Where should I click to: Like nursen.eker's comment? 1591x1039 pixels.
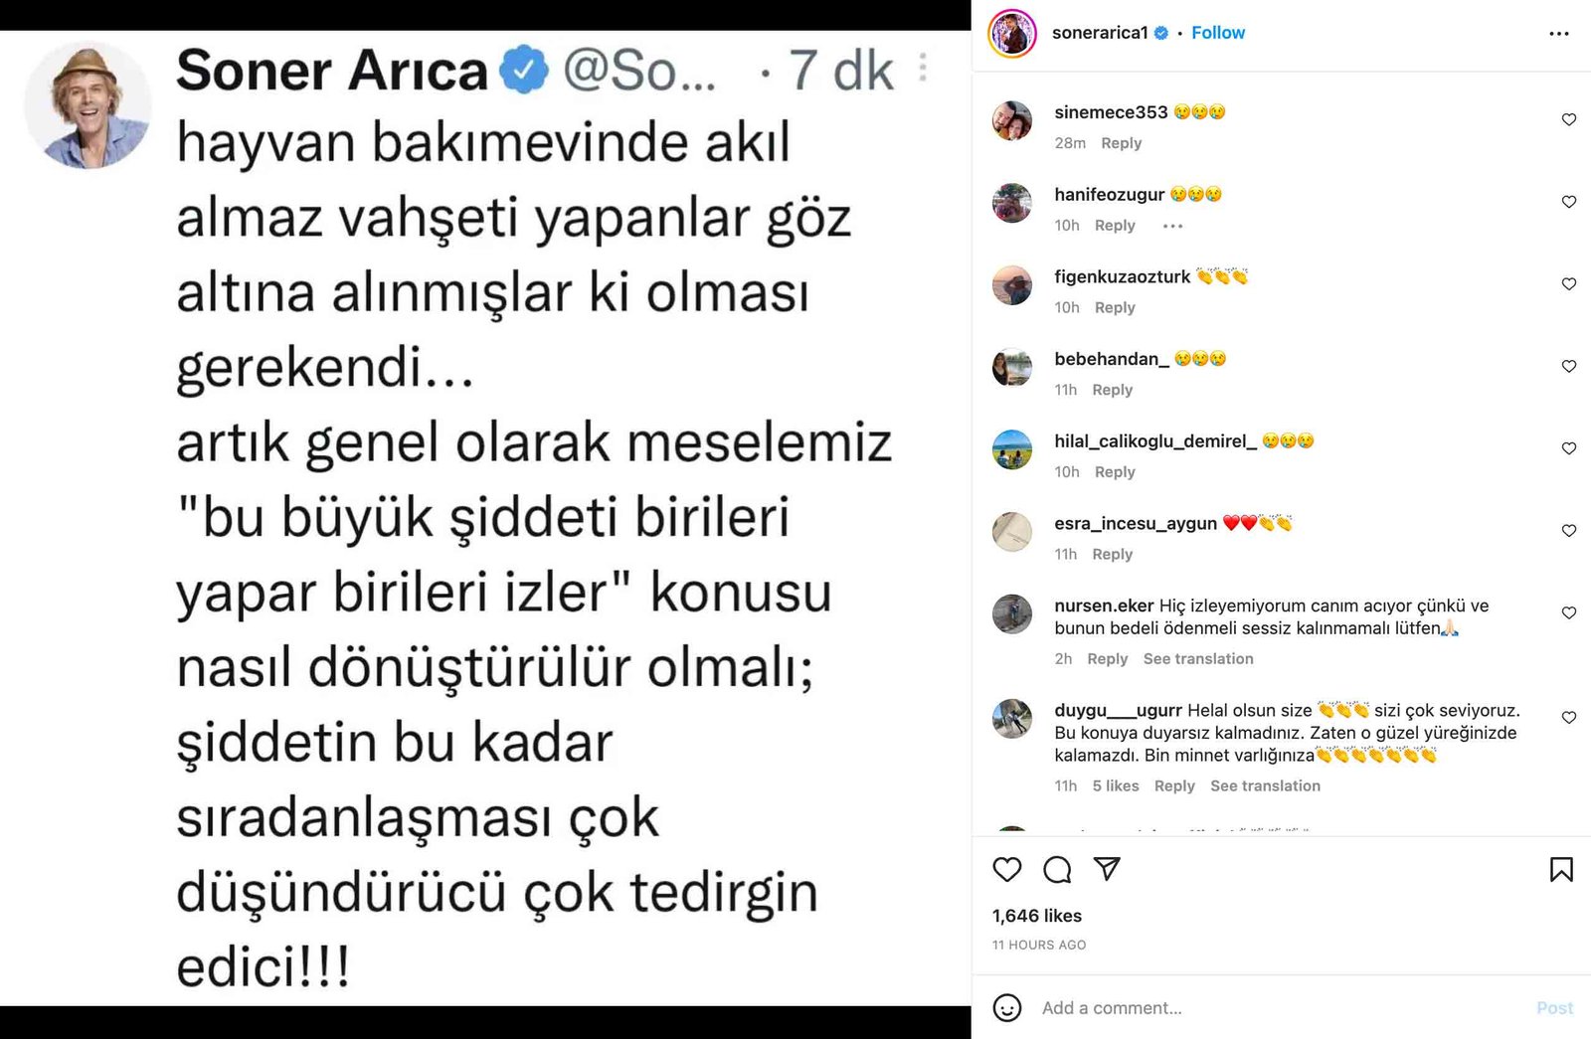click(x=1569, y=612)
